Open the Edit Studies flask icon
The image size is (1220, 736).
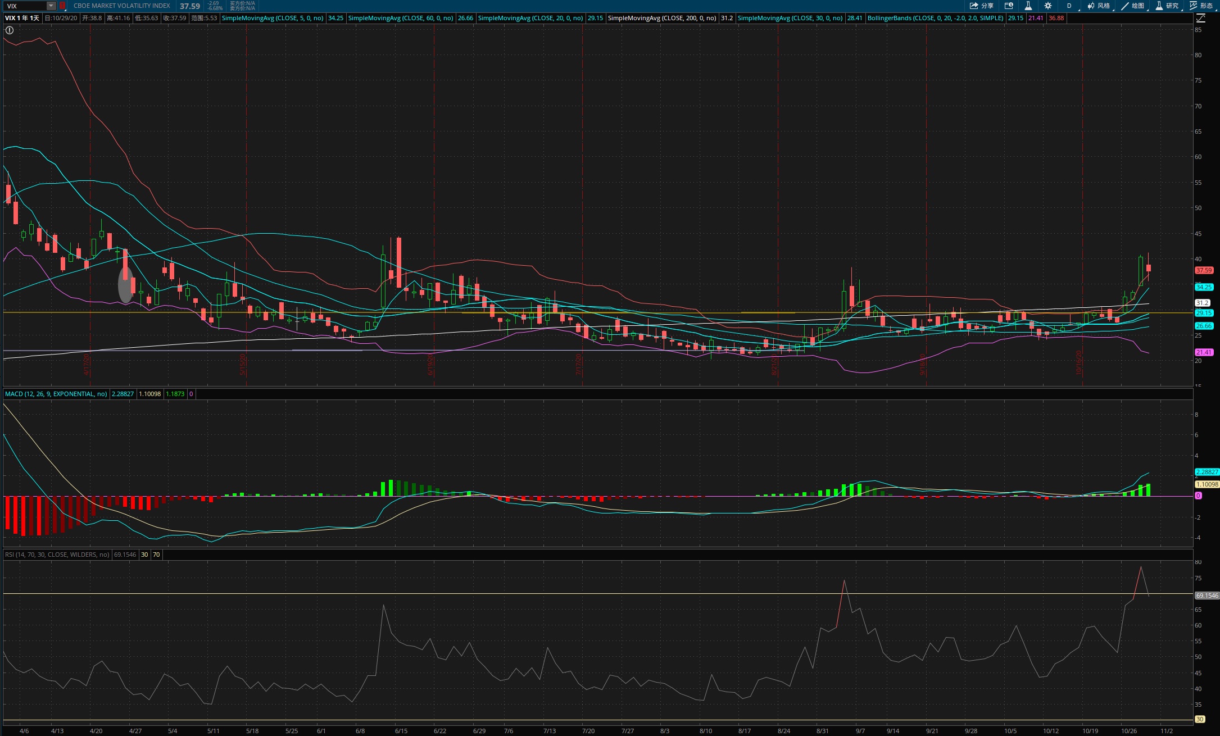click(1028, 6)
